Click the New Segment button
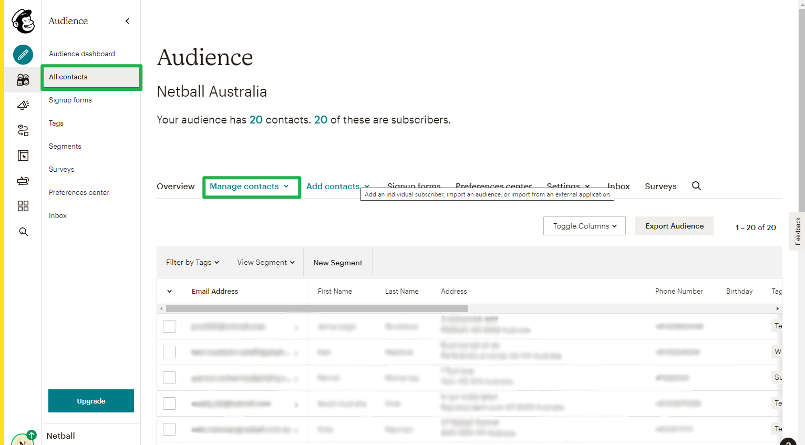 [x=338, y=263]
